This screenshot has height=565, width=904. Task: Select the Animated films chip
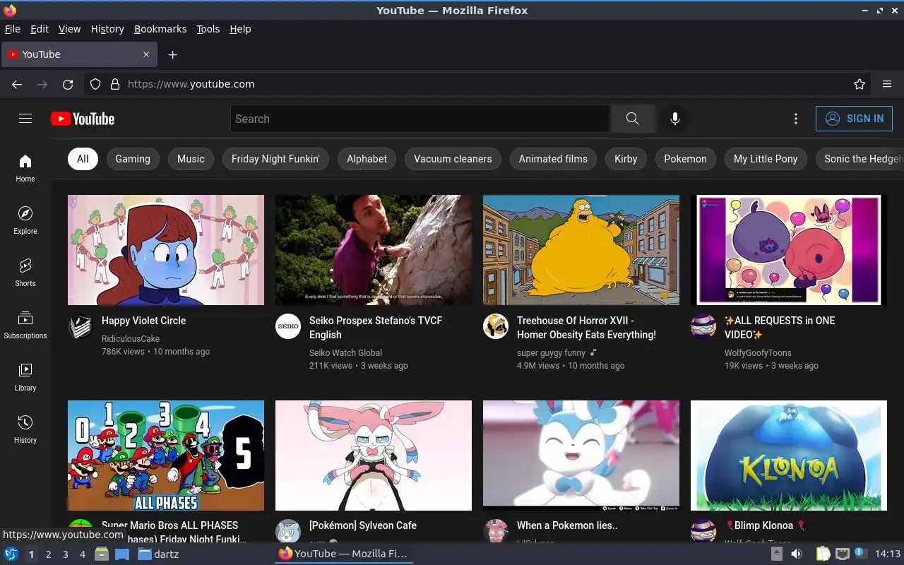point(553,159)
